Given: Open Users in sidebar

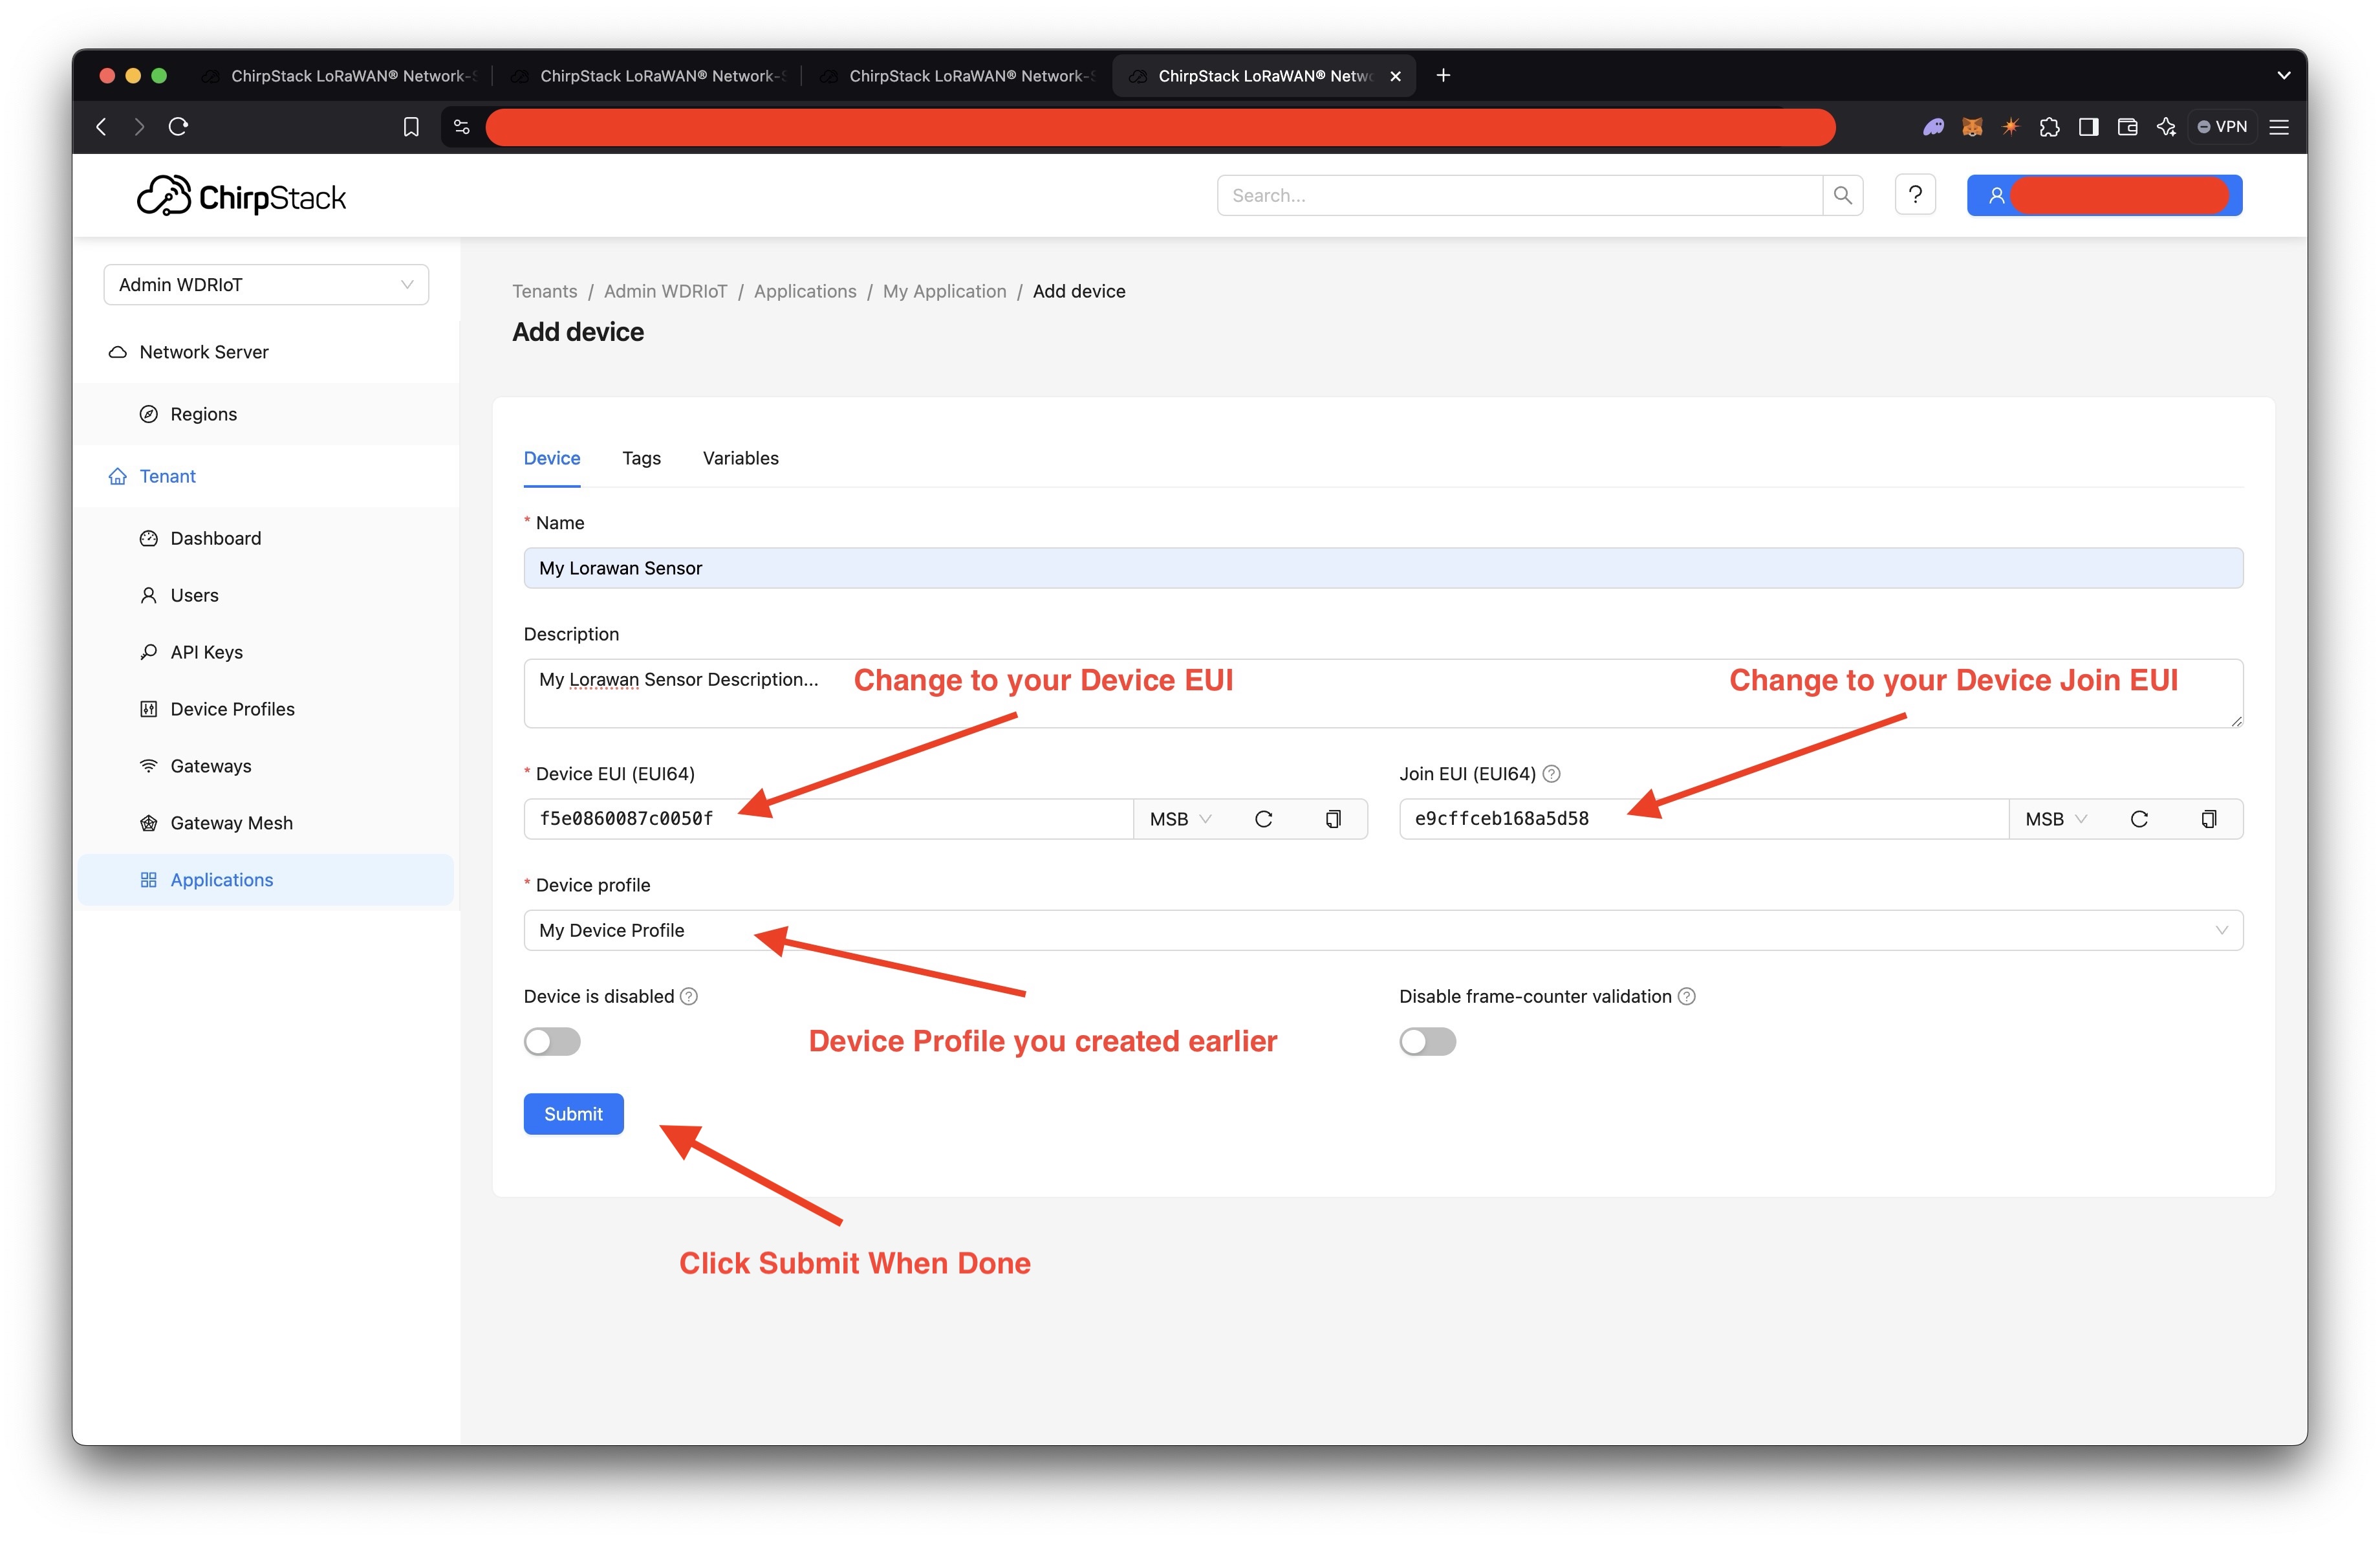Looking at the screenshot, I should [x=266, y=595].
